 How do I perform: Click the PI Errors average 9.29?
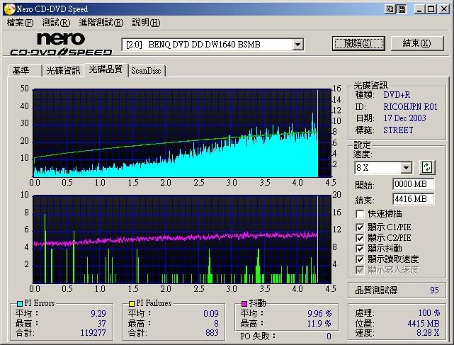pyautogui.click(x=98, y=314)
